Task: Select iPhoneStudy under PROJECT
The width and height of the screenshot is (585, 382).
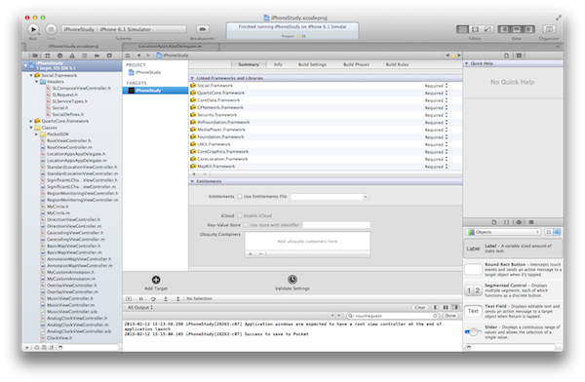Action: [155, 72]
